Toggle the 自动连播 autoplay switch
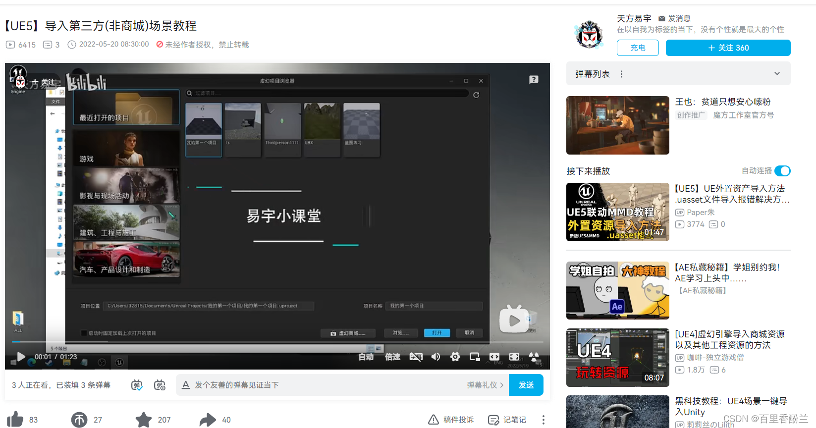The width and height of the screenshot is (816, 428). (x=782, y=171)
